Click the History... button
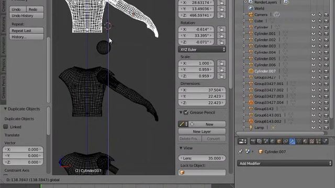Screen dimensions: 335x188 pos(27,37)
